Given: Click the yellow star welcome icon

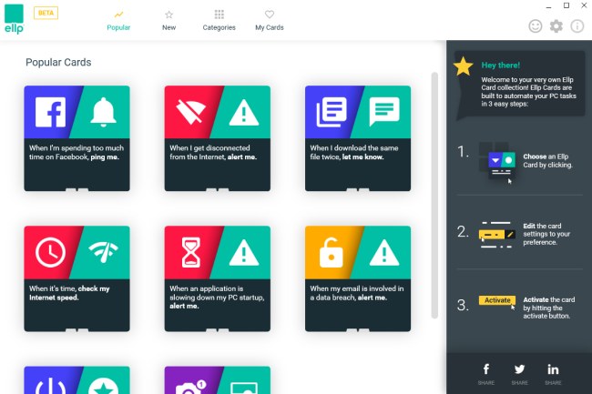Looking at the screenshot, I should pyautogui.click(x=464, y=66).
